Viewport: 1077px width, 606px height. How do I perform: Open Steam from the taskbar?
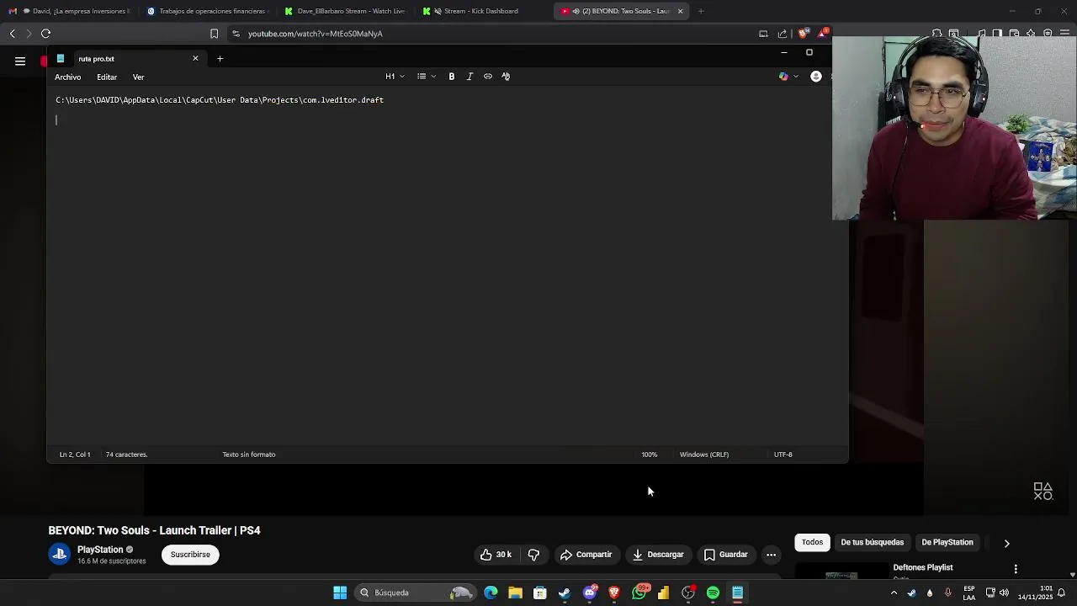[x=565, y=593]
